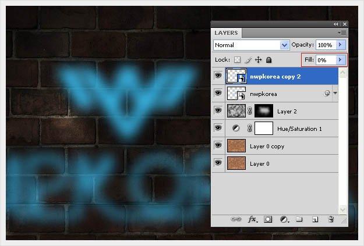The width and height of the screenshot is (364, 246).
Task: Lock all padlock icon
Action: pyautogui.click(x=269, y=60)
